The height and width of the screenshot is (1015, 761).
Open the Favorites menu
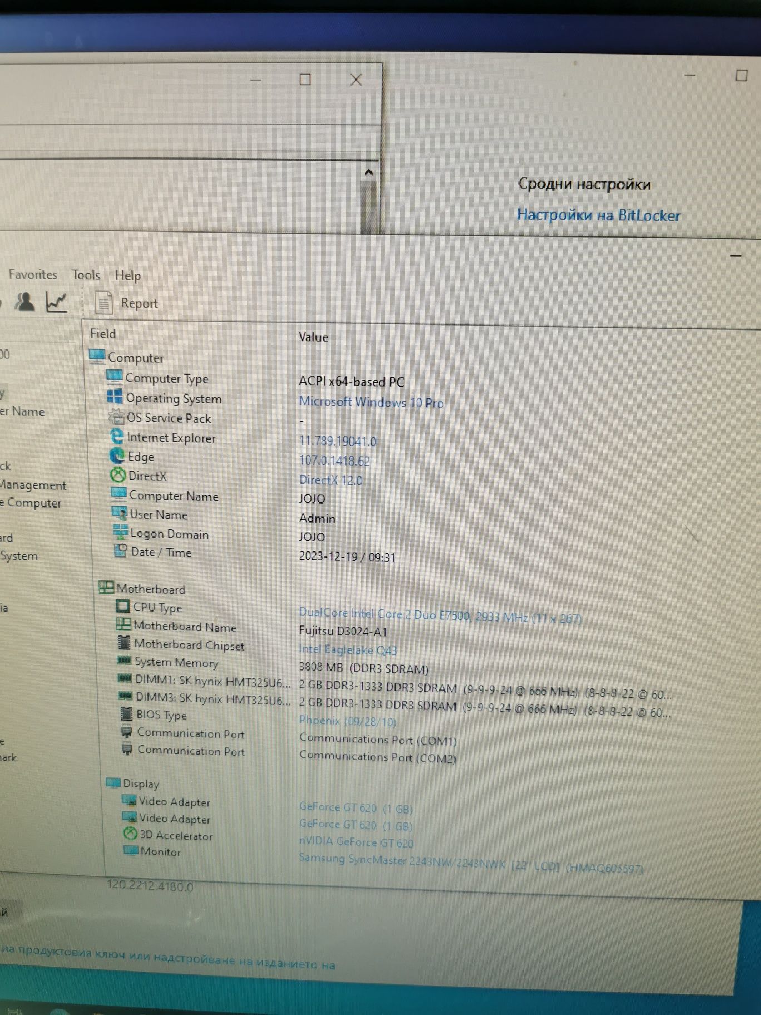point(33,274)
